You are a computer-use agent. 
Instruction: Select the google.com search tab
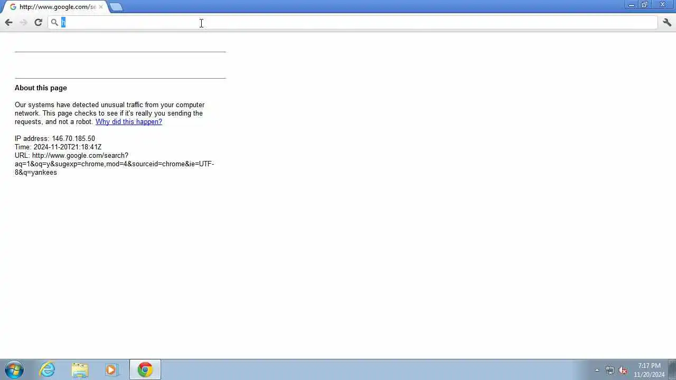56,7
